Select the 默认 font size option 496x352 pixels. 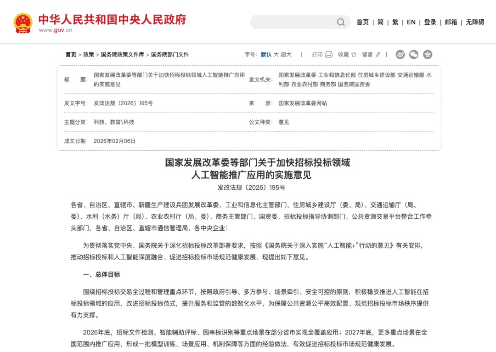(266, 54)
